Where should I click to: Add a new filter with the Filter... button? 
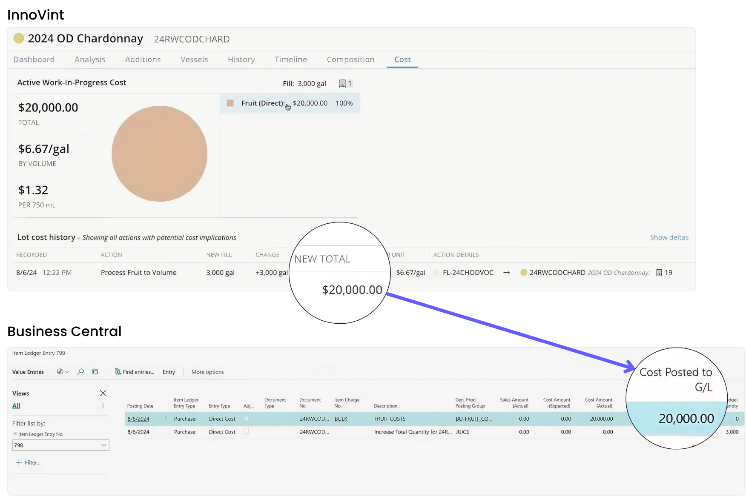pyautogui.click(x=28, y=462)
